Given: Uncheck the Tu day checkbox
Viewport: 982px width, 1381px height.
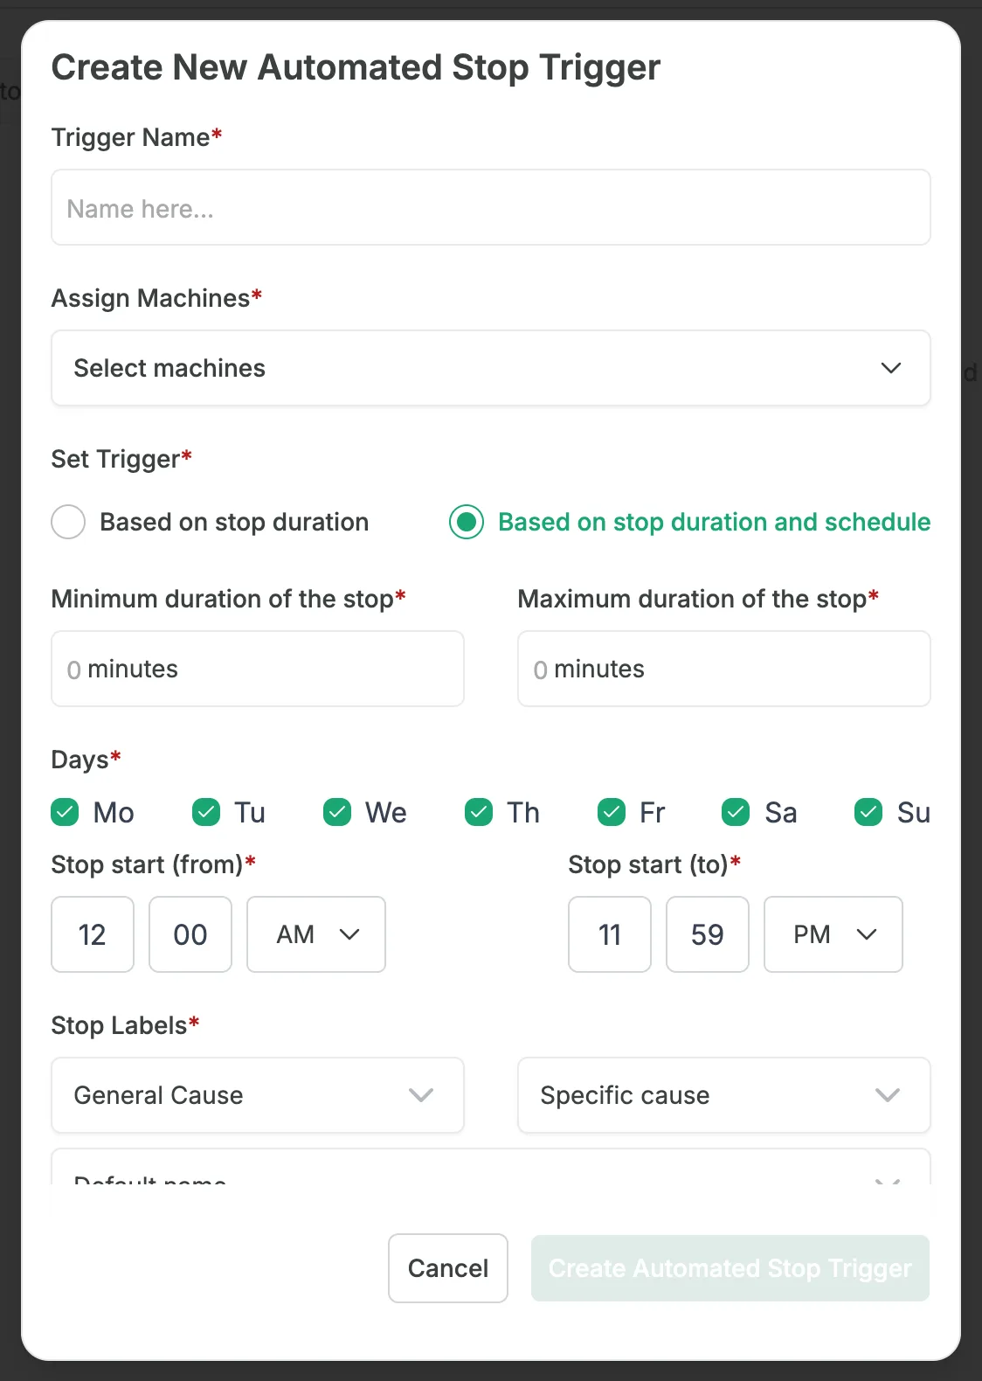Looking at the screenshot, I should 206,812.
